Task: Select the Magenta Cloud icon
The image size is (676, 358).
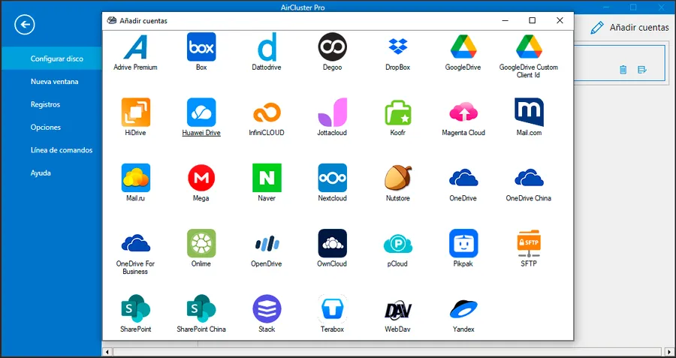Action: click(x=463, y=113)
